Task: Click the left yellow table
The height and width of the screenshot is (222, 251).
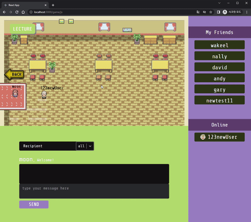Action: point(38,66)
